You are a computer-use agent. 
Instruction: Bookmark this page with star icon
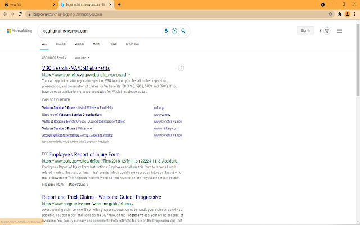[x=330, y=13]
